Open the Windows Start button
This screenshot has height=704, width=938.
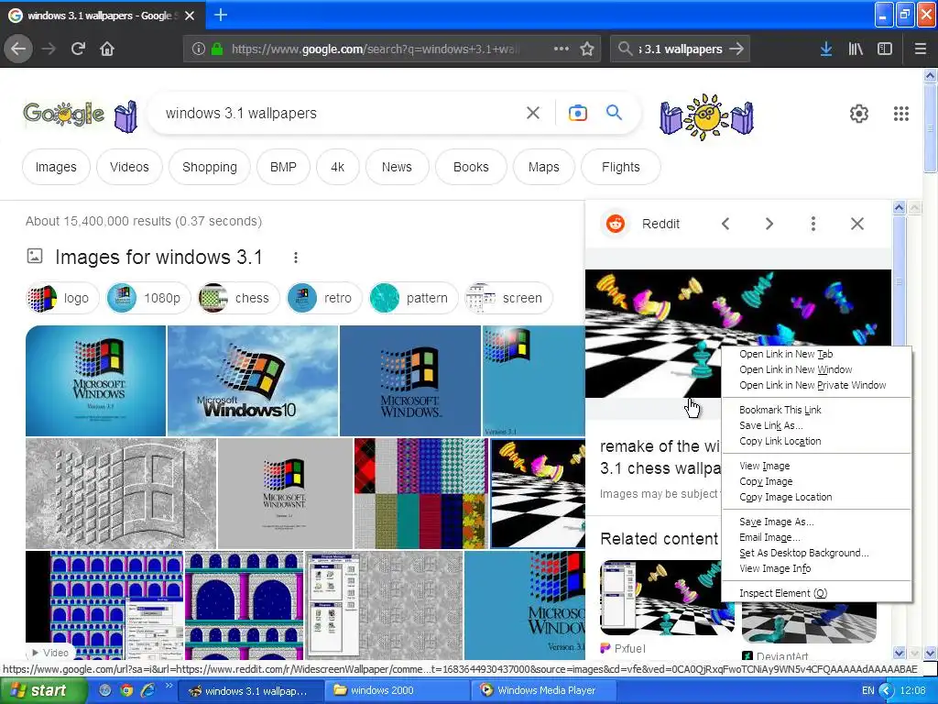pos(44,690)
